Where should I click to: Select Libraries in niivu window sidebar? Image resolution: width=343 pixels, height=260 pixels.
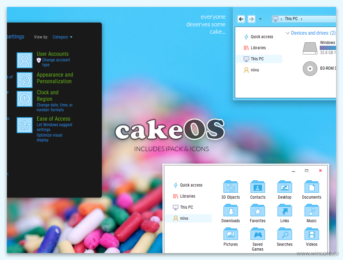(x=188, y=196)
